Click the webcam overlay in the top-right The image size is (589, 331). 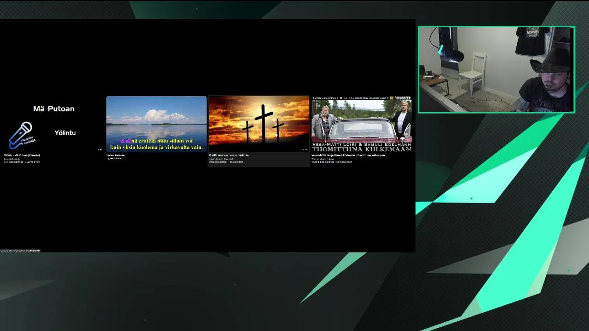[x=497, y=69]
